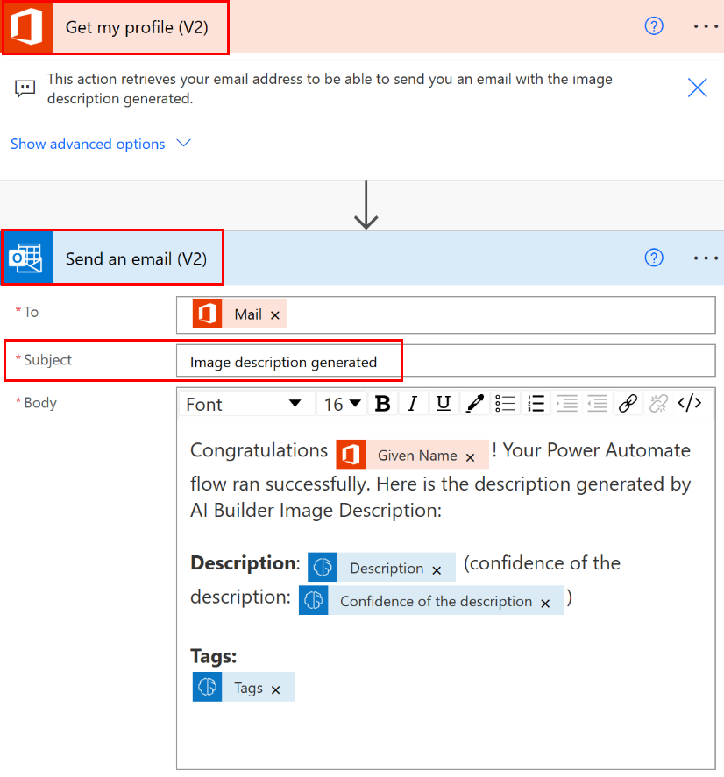The height and width of the screenshot is (777, 724).
Task: Open the Send an email action menu
Action: pyautogui.click(x=706, y=258)
